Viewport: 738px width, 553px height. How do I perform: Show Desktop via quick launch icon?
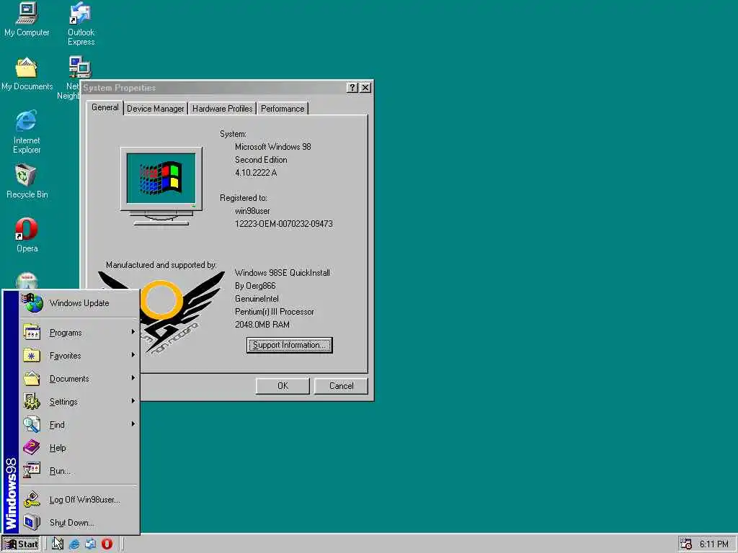pyautogui.click(x=58, y=544)
